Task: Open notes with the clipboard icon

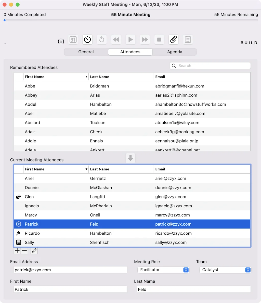Action: pyautogui.click(x=188, y=40)
